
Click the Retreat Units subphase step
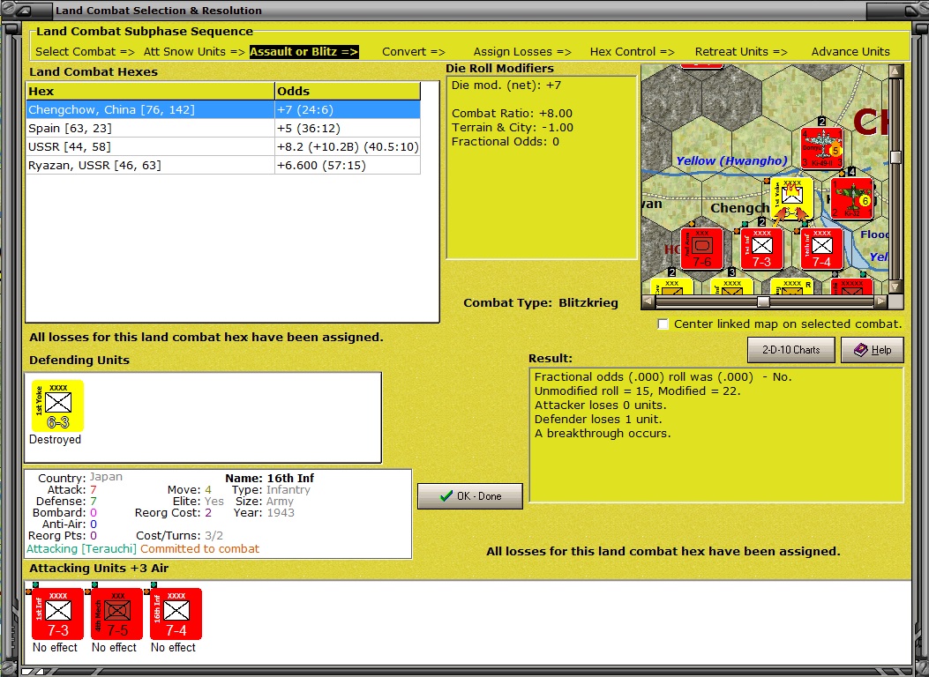741,51
